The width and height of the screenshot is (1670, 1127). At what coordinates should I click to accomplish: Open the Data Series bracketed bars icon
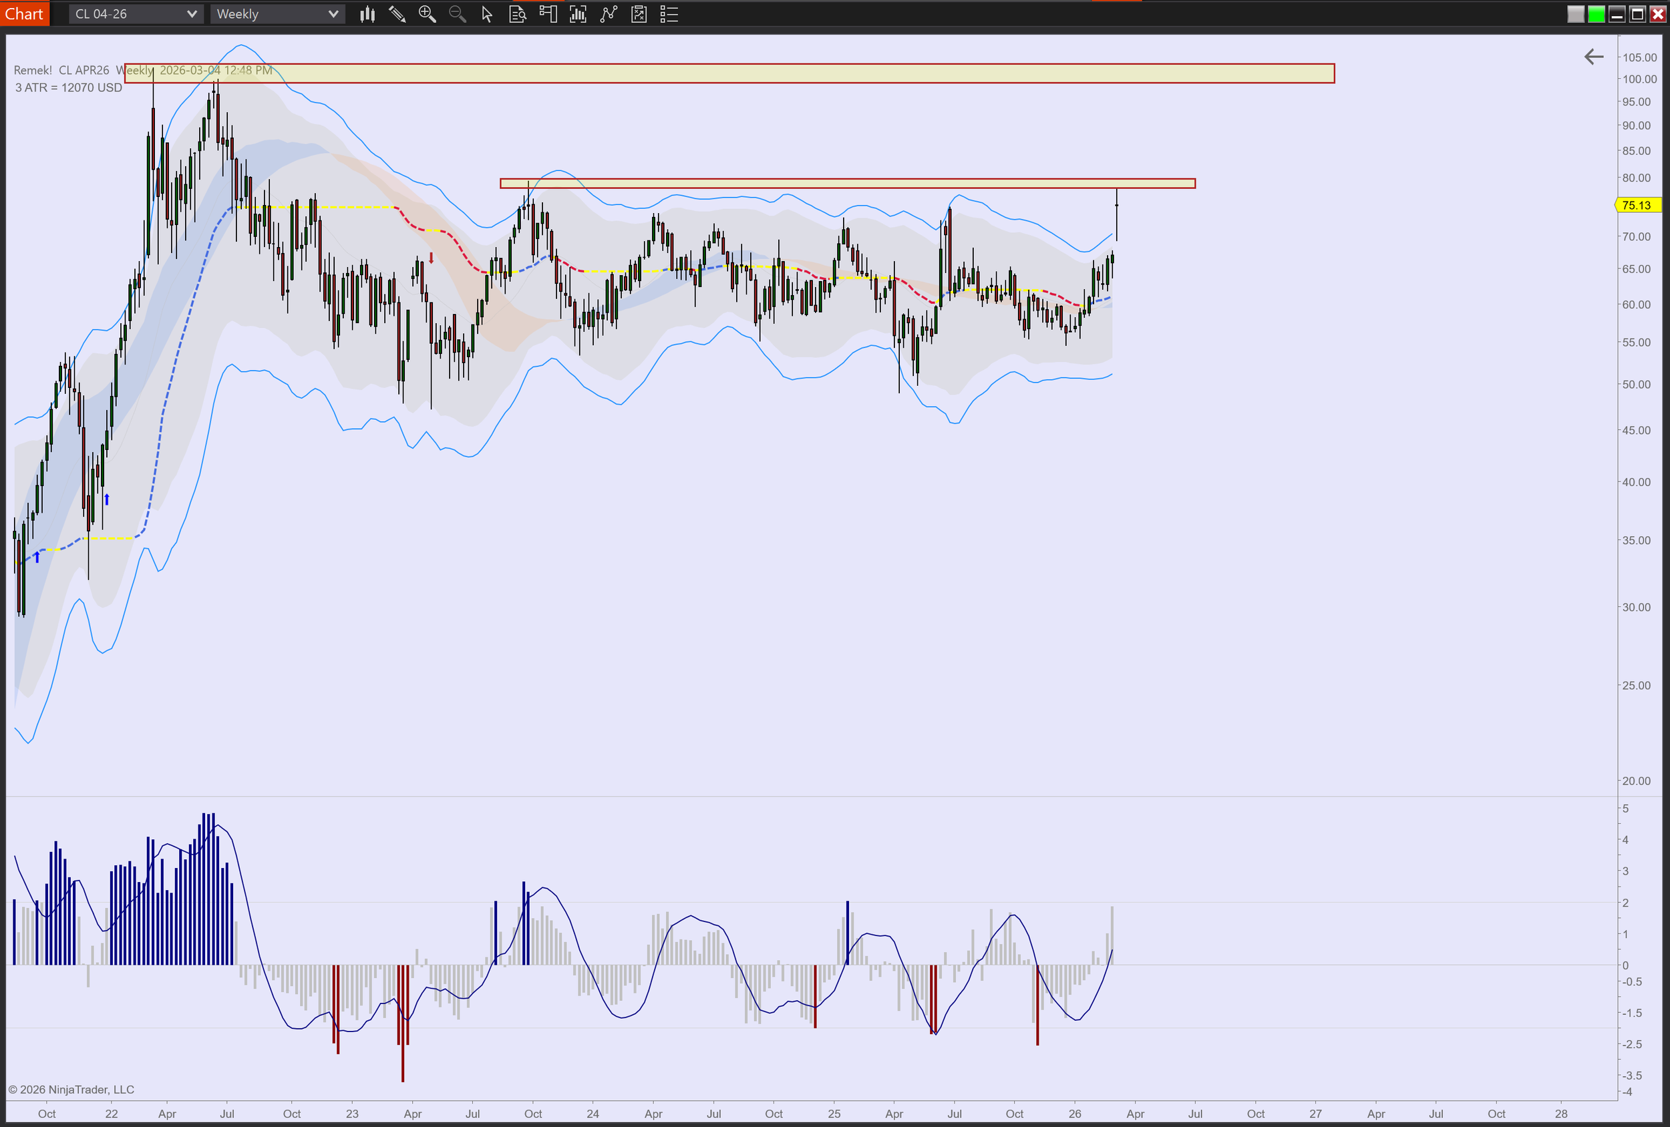pyautogui.click(x=578, y=13)
